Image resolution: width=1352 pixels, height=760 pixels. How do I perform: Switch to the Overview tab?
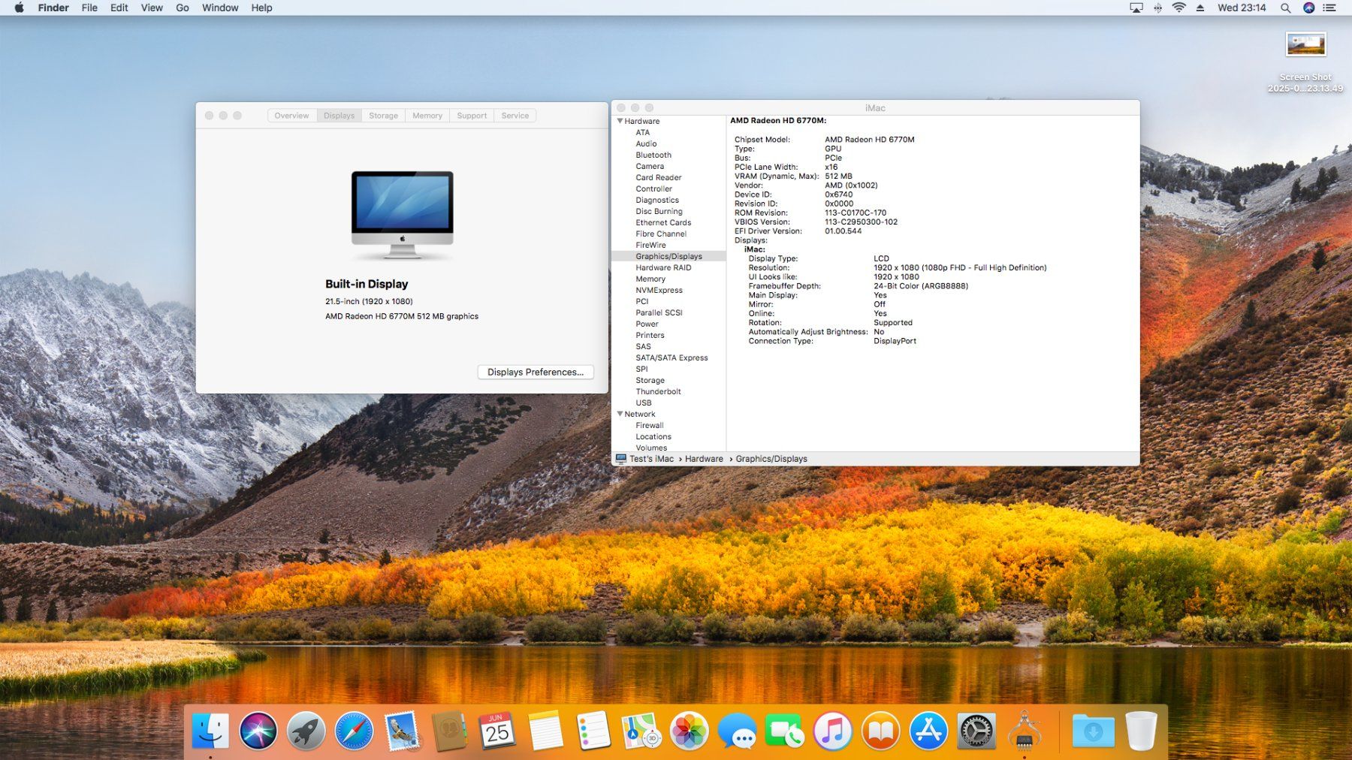click(291, 116)
